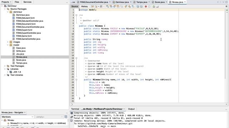Click the Comment code icon

(154, 6)
